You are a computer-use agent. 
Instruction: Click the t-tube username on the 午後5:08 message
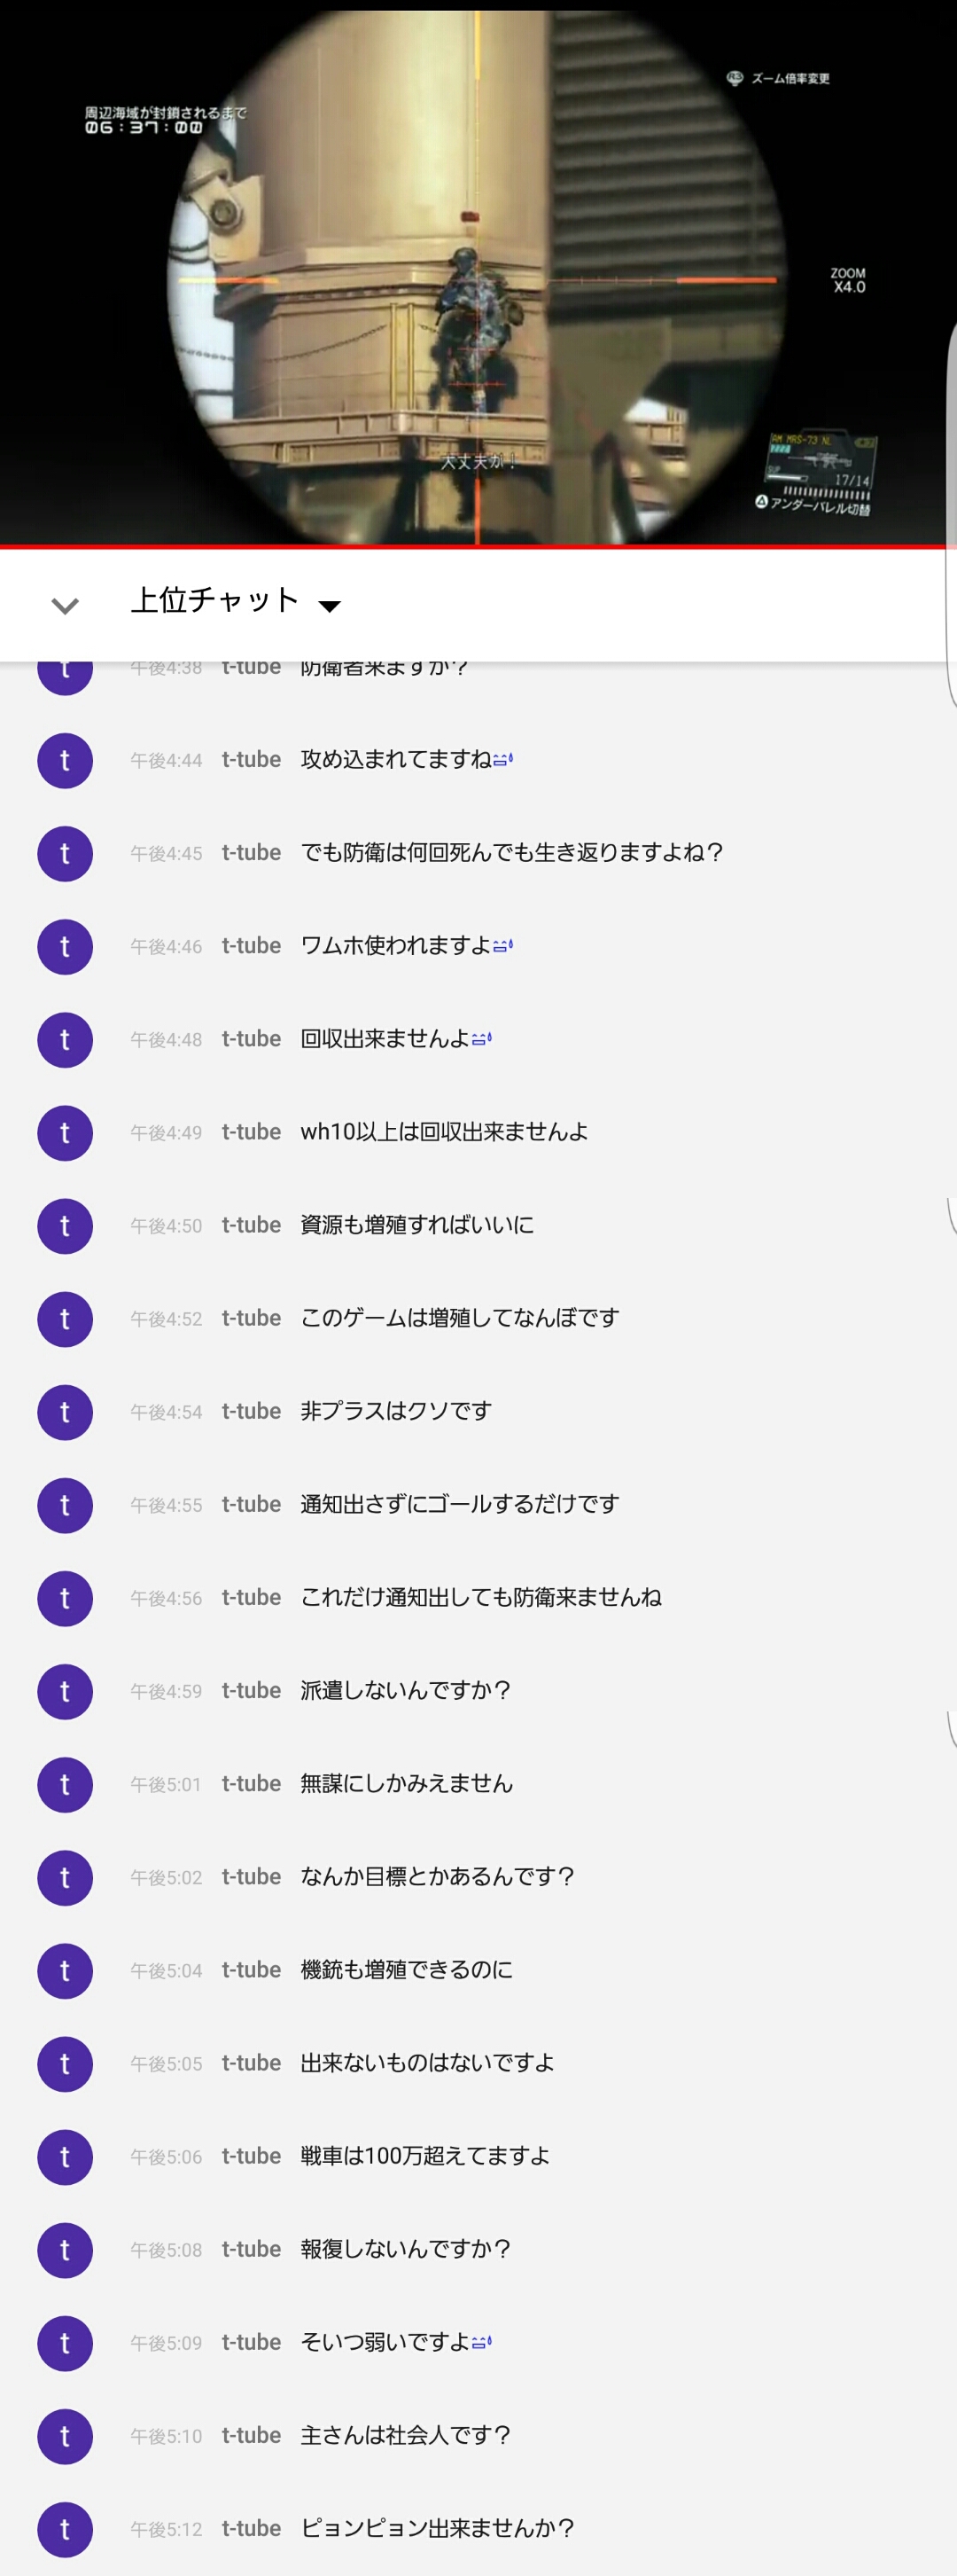[x=251, y=2249]
